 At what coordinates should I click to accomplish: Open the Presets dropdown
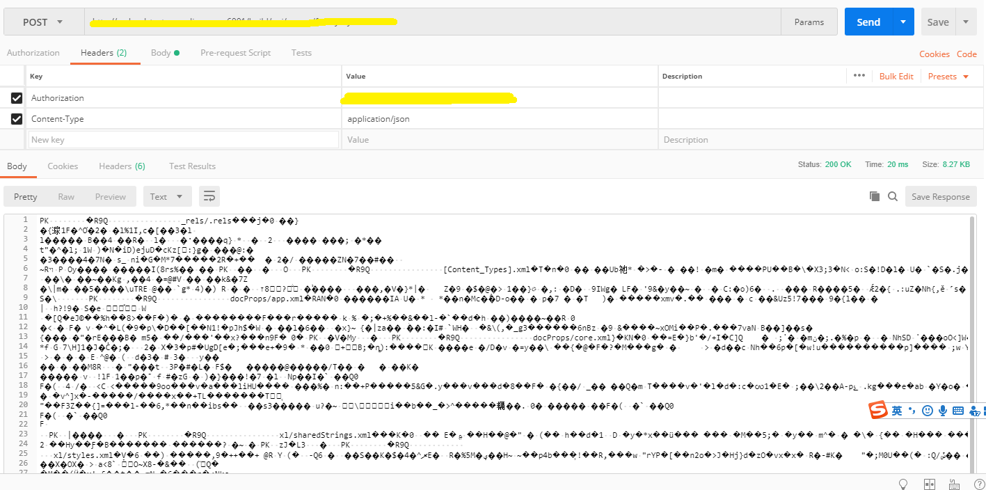[948, 77]
